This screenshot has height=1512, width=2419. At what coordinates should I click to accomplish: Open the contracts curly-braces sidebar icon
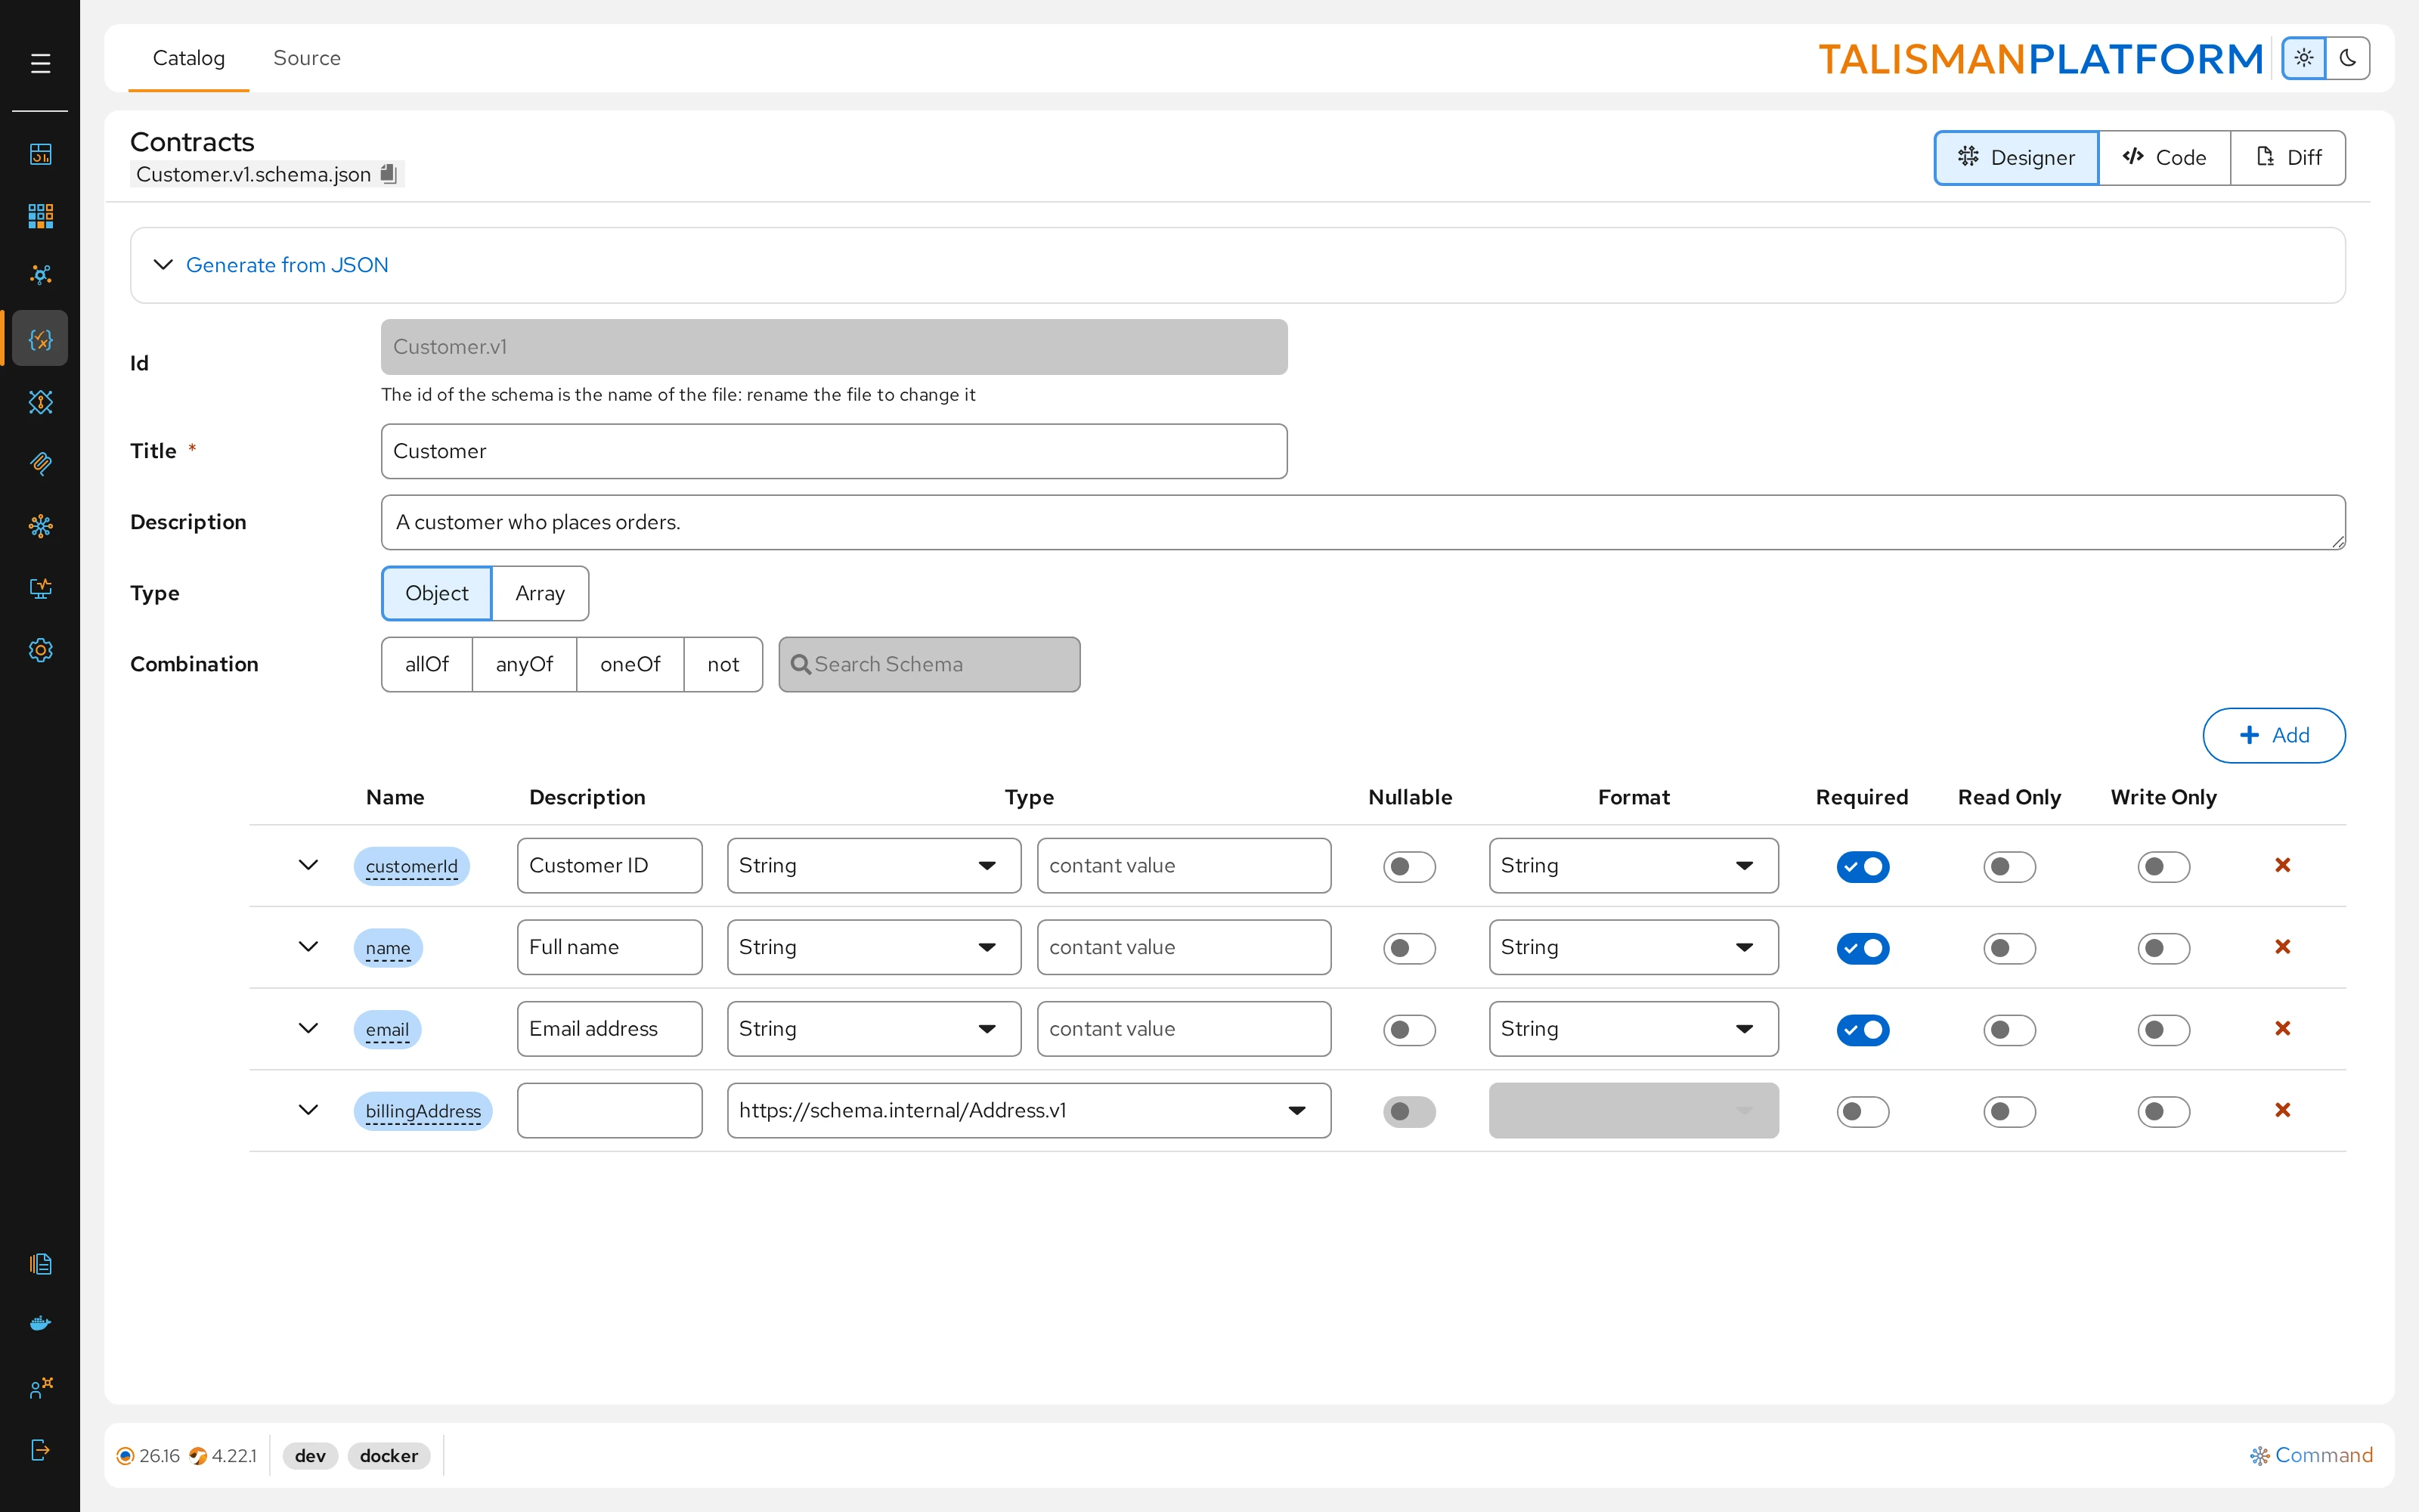coord(40,339)
